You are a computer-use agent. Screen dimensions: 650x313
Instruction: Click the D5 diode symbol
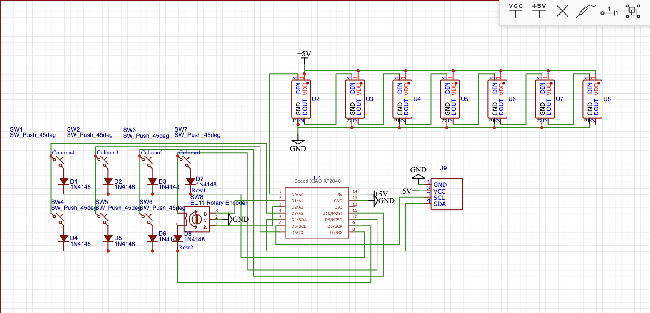pos(108,238)
